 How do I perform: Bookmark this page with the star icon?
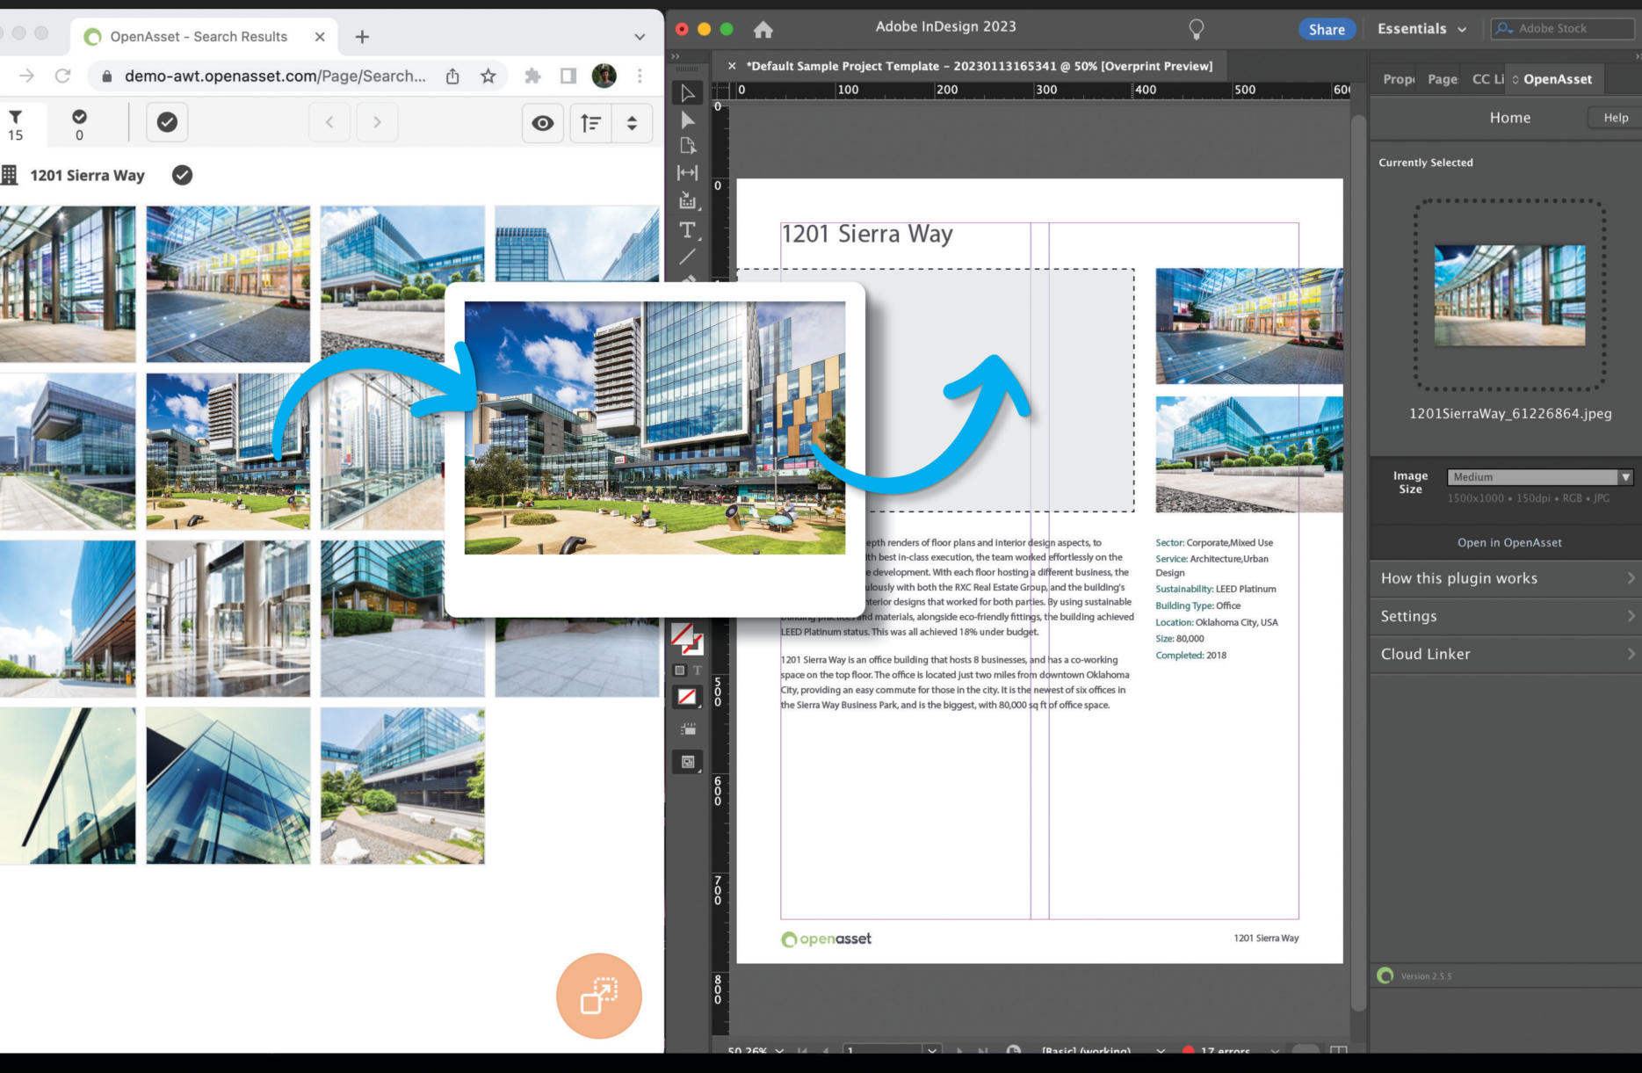click(488, 76)
